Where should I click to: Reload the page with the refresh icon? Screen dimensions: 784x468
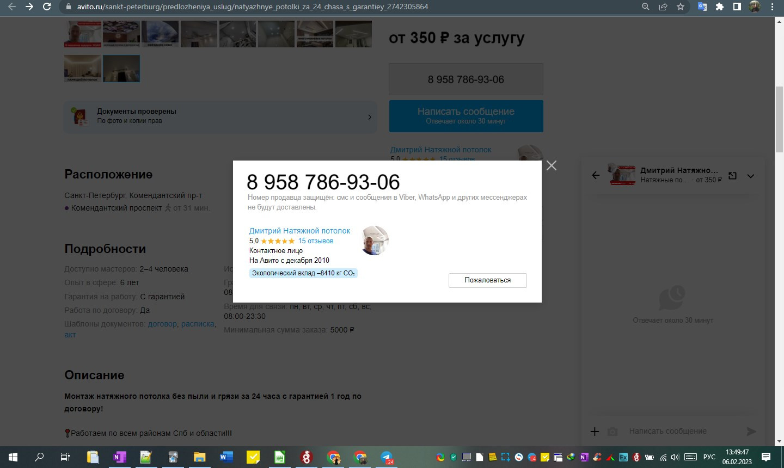point(47,7)
